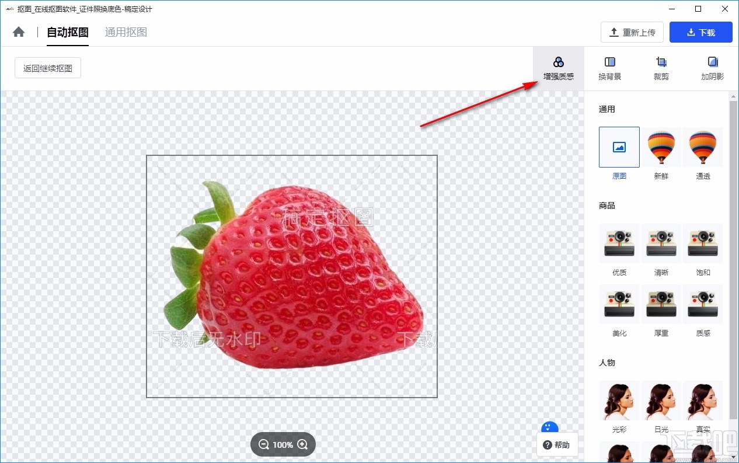Zoom in with the plus magnifier
This screenshot has width=739, height=463.
[x=302, y=444]
